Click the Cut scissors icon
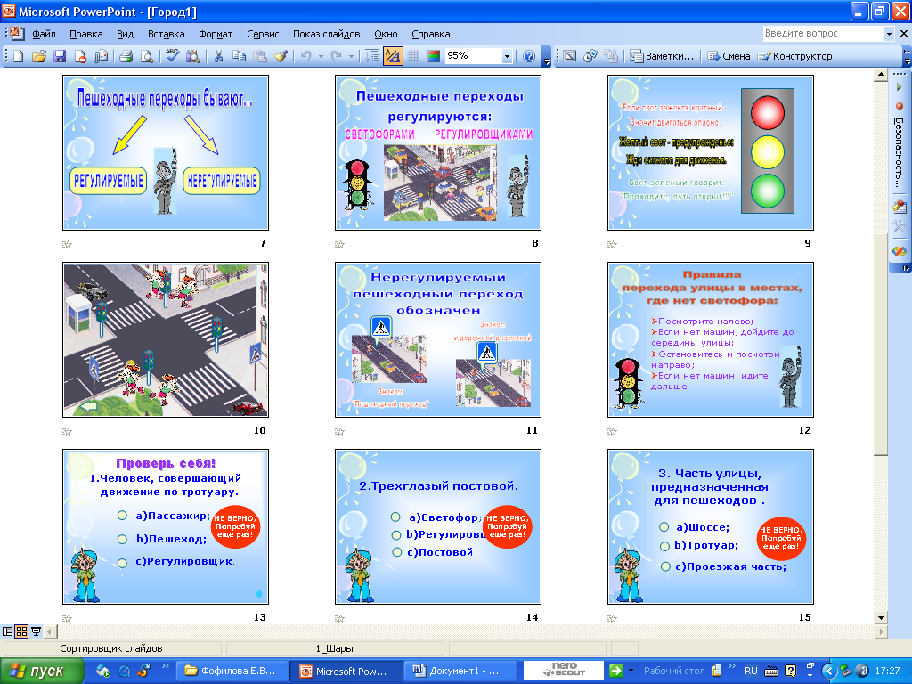The width and height of the screenshot is (912, 684). pyautogui.click(x=219, y=56)
